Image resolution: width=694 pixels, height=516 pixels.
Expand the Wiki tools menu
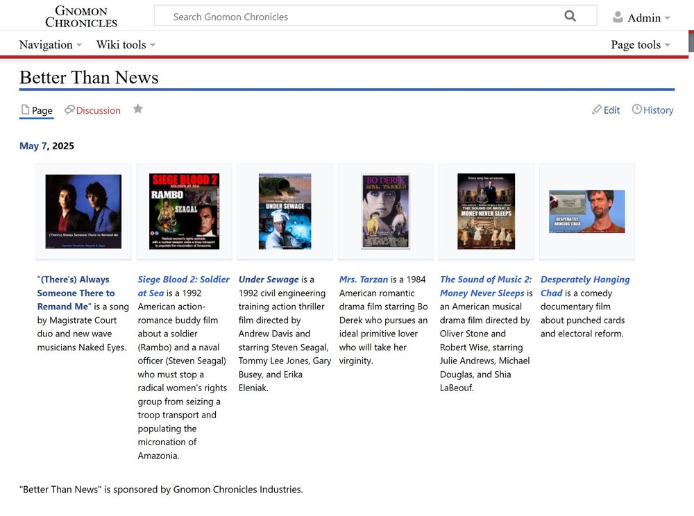point(126,44)
